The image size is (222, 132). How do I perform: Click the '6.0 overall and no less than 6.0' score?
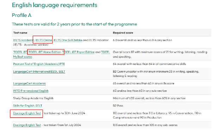142,40
